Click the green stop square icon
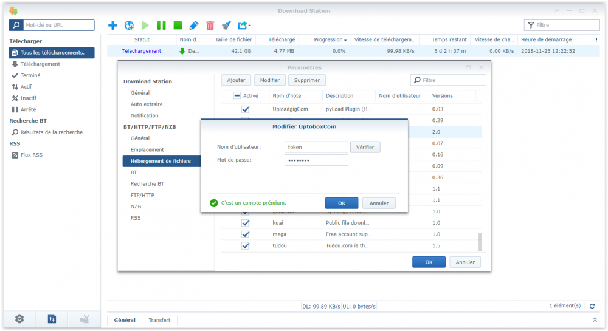The height and width of the screenshot is (331, 608). click(178, 25)
